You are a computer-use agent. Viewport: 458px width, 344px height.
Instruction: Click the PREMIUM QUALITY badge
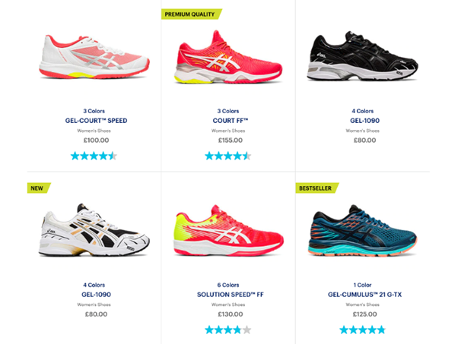(x=192, y=14)
